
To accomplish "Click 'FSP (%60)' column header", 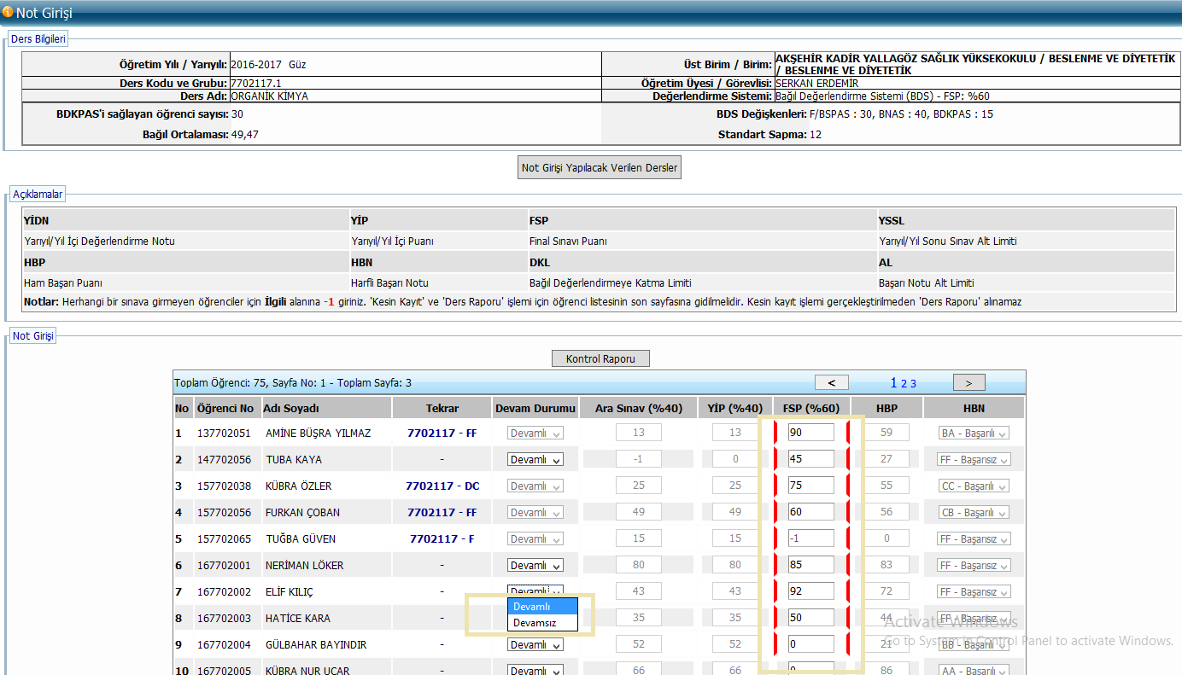I will pyautogui.click(x=810, y=409).
